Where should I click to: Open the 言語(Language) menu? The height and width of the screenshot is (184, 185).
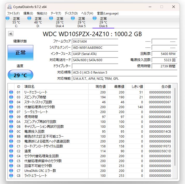[x=108, y=13]
